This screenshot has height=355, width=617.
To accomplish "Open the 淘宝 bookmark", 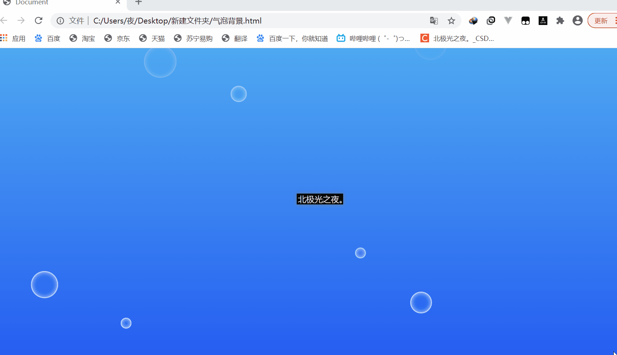I will [x=82, y=38].
